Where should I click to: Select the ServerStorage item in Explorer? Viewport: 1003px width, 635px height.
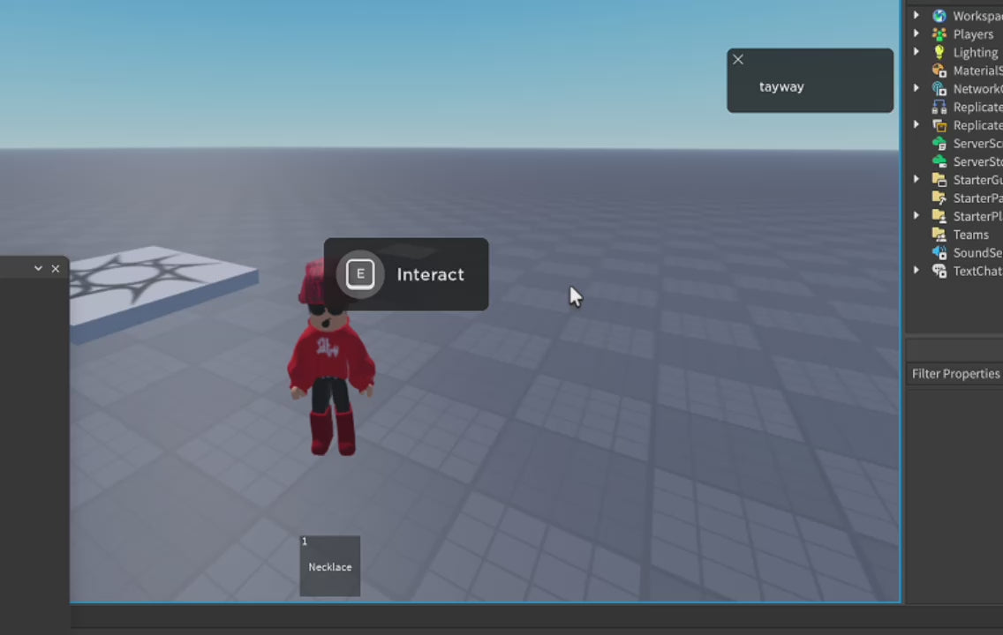coord(977,162)
